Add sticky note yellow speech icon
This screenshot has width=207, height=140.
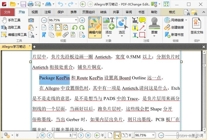(142, 20)
